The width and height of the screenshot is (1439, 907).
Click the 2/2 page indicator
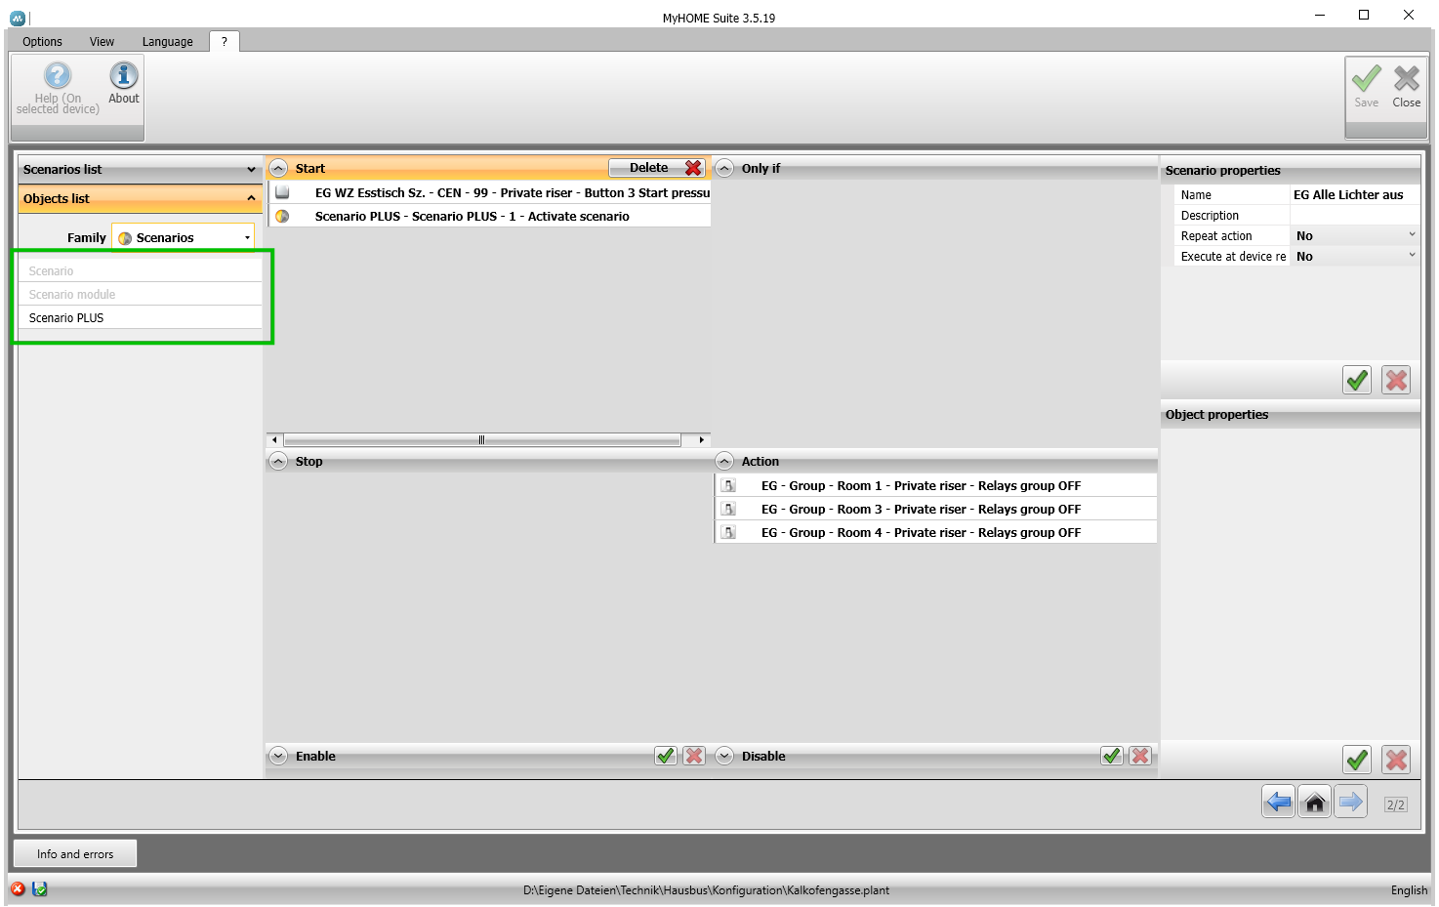(x=1396, y=804)
